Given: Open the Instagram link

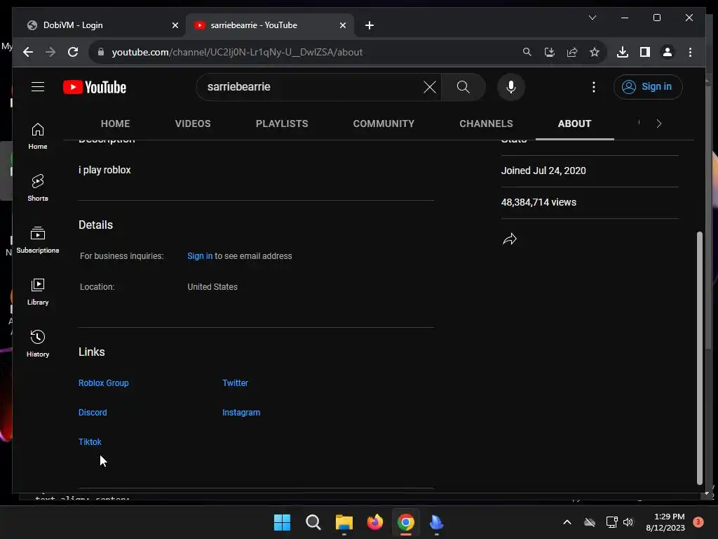Looking at the screenshot, I should [241, 412].
